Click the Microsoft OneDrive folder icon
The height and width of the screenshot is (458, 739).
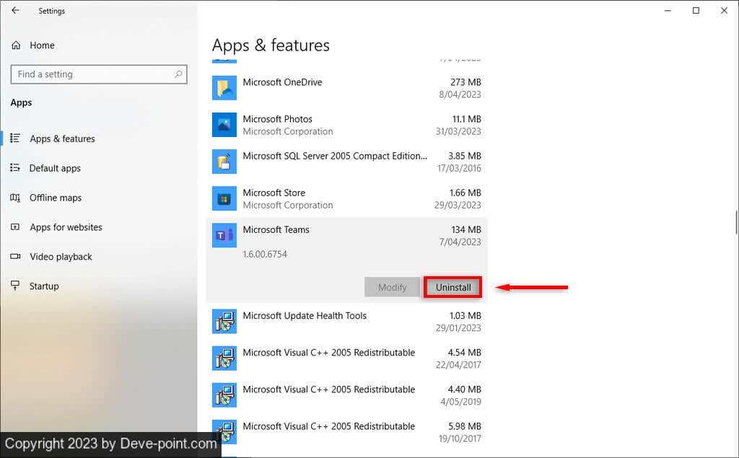(224, 88)
